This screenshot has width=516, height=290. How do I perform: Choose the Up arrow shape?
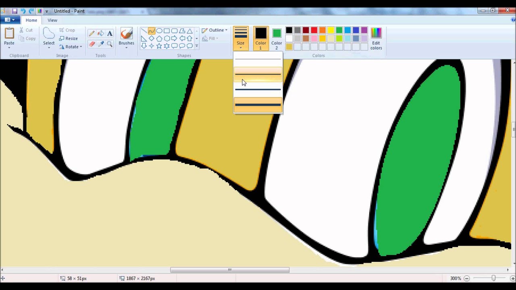click(x=189, y=39)
